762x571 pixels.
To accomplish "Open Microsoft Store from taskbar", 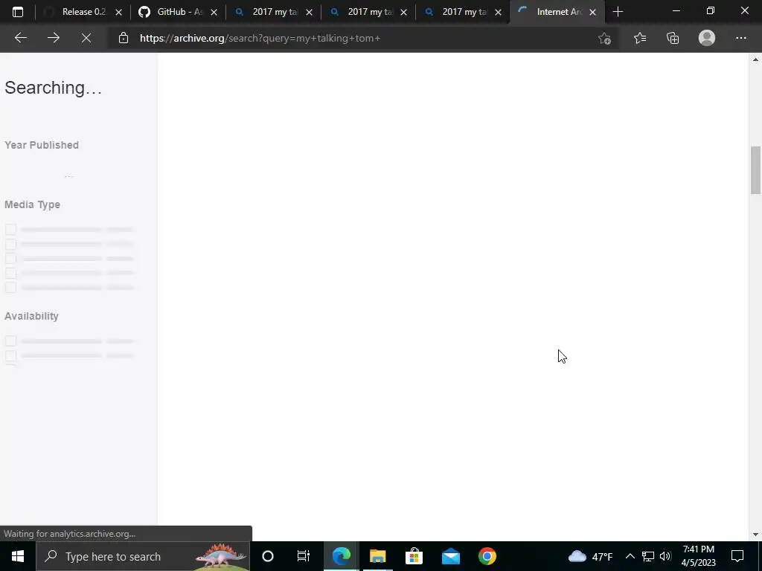I will click(x=414, y=556).
